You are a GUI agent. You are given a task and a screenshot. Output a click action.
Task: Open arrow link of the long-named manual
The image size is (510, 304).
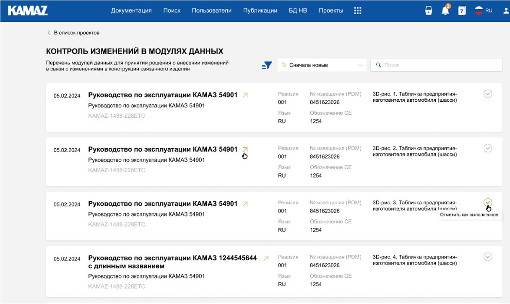tap(265, 258)
